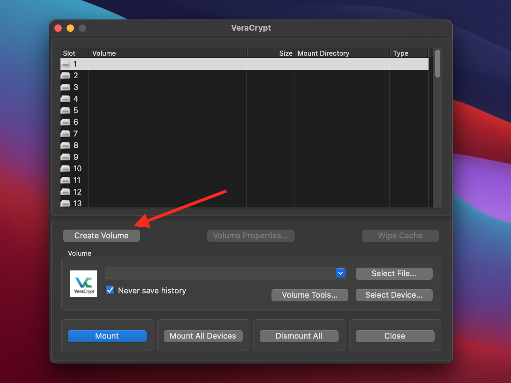Click the VeraCrypt logo image
This screenshot has width=511, height=383.
click(84, 284)
